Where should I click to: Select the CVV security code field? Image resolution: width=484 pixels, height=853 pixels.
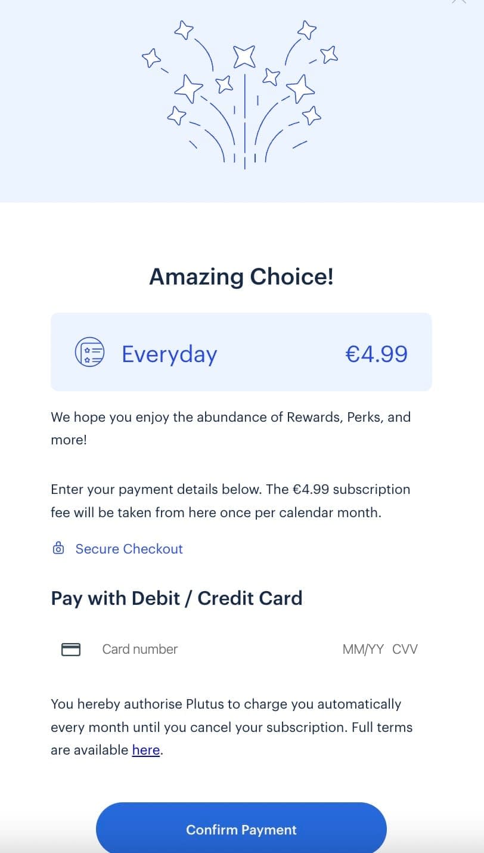(405, 649)
